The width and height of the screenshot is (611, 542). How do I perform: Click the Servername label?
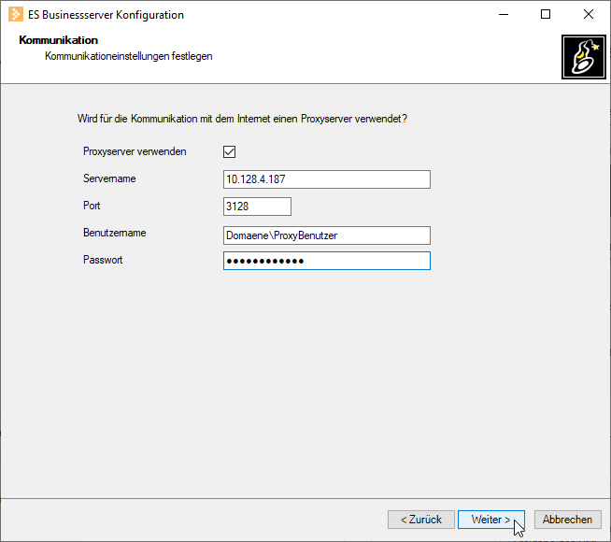pos(109,178)
